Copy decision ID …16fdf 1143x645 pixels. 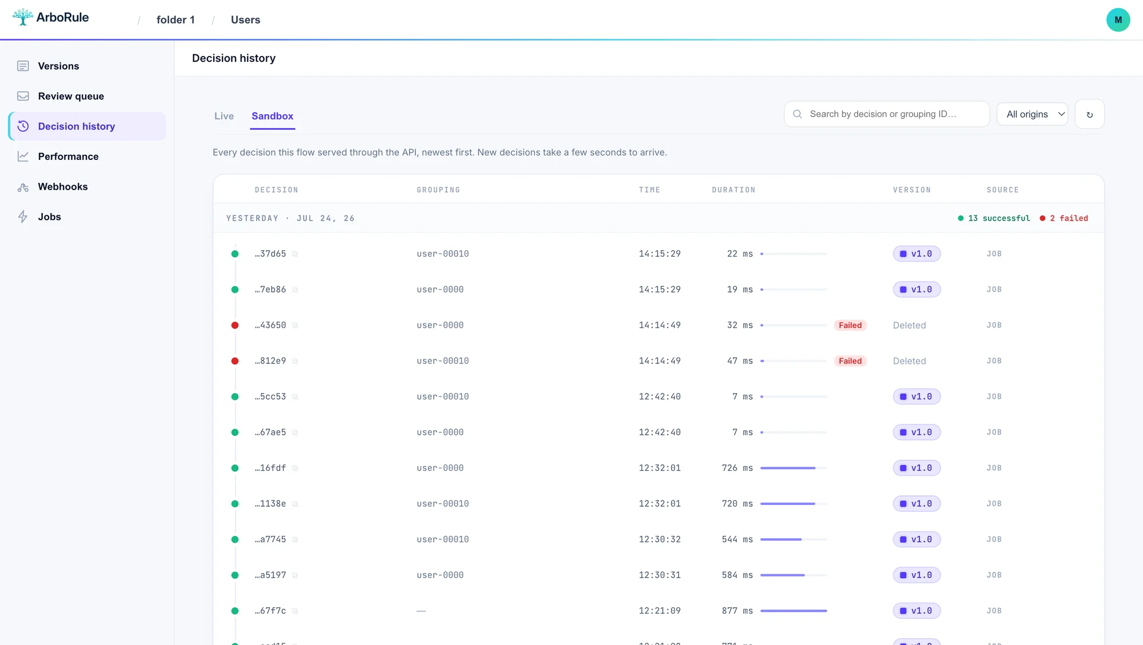pyautogui.click(x=295, y=468)
